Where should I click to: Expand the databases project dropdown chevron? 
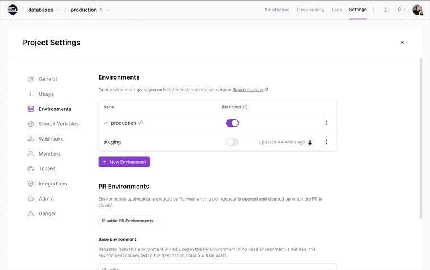[58, 10]
